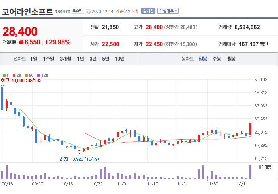Select the 1일 line chart tab
Viewport: 278px width, 194px height.
pos(33,59)
